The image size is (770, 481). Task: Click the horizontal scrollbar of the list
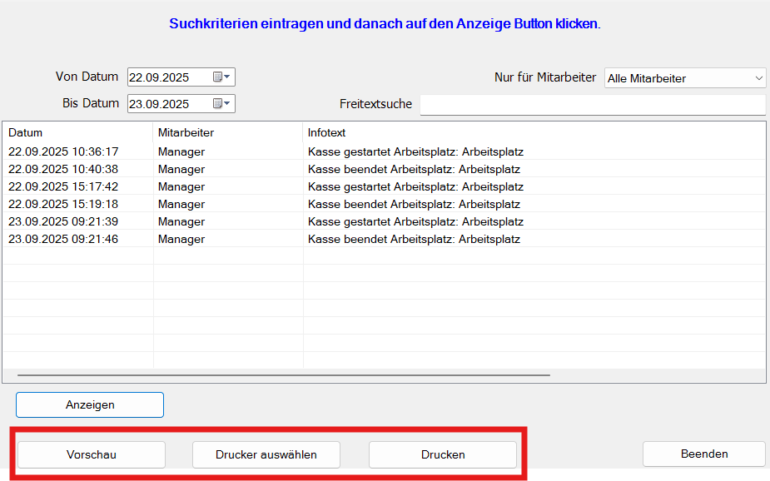coord(284,375)
